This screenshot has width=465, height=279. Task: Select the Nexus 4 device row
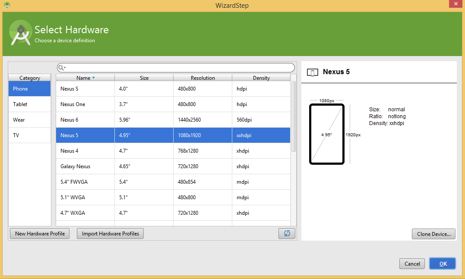[x=173, y=151]
